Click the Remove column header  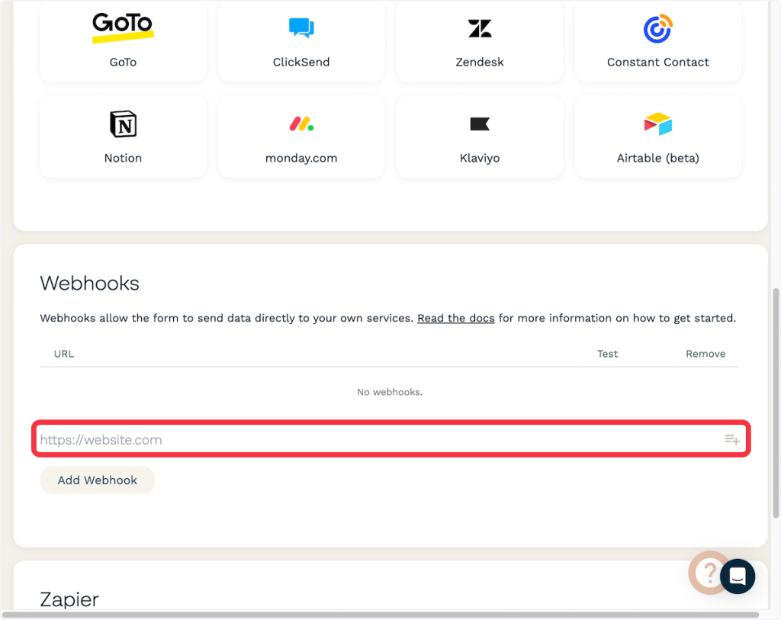pyautogui.click(x=705, y=354)
